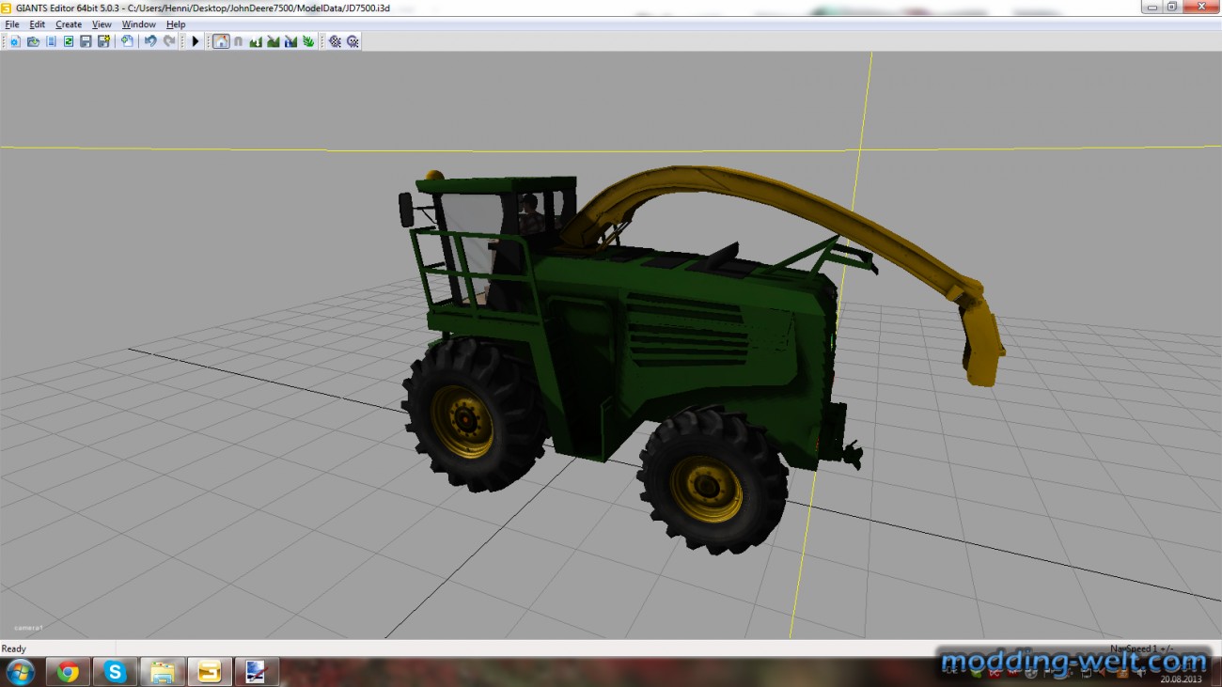Click the green reload file icon
The image size is (1222, 687).
click(x=69, y=41)
